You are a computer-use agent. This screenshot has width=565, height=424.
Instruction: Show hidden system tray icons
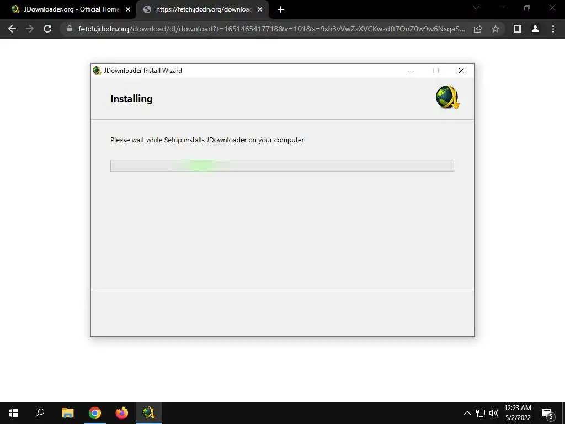467,413
